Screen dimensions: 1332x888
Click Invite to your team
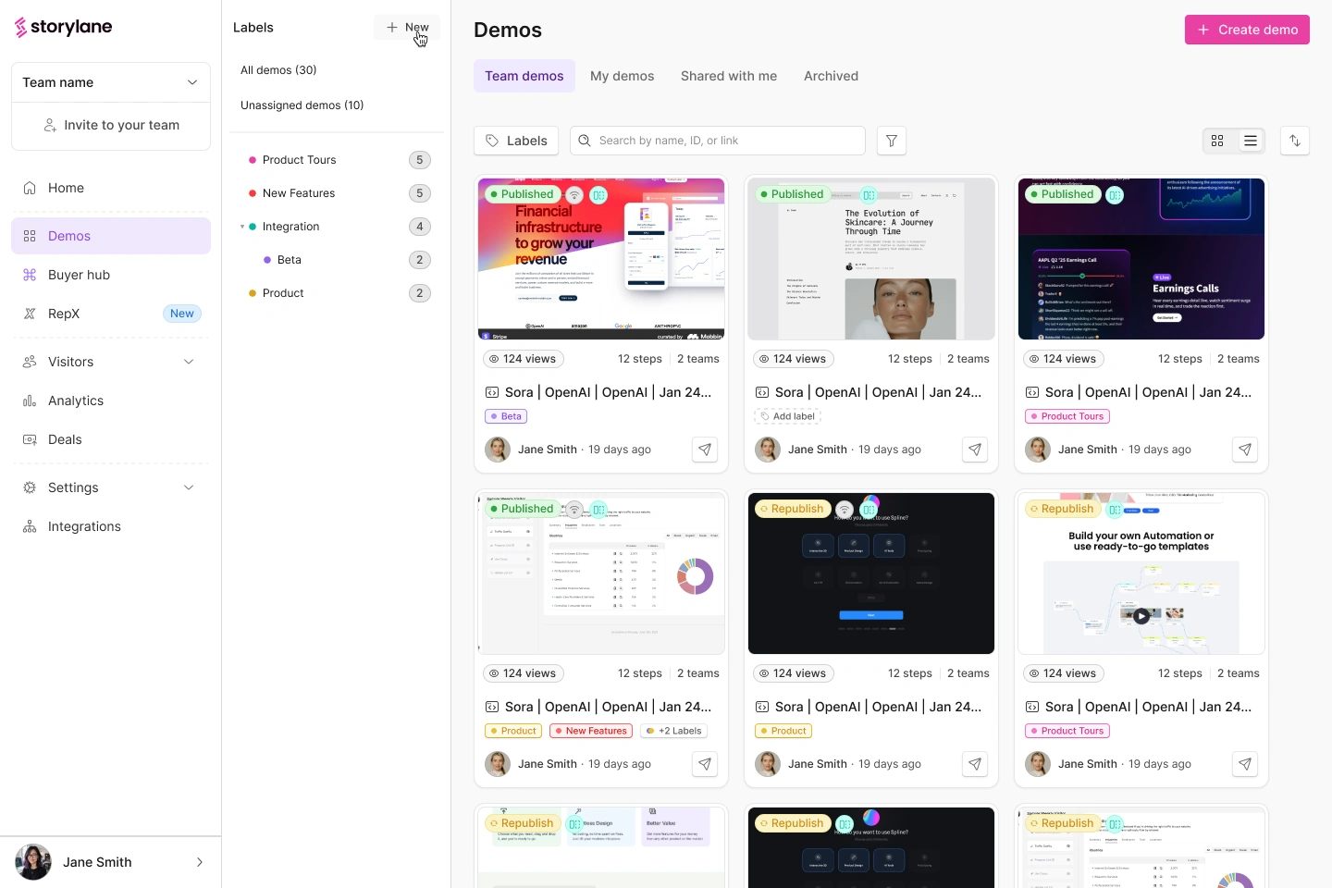(x=111, y=125)
